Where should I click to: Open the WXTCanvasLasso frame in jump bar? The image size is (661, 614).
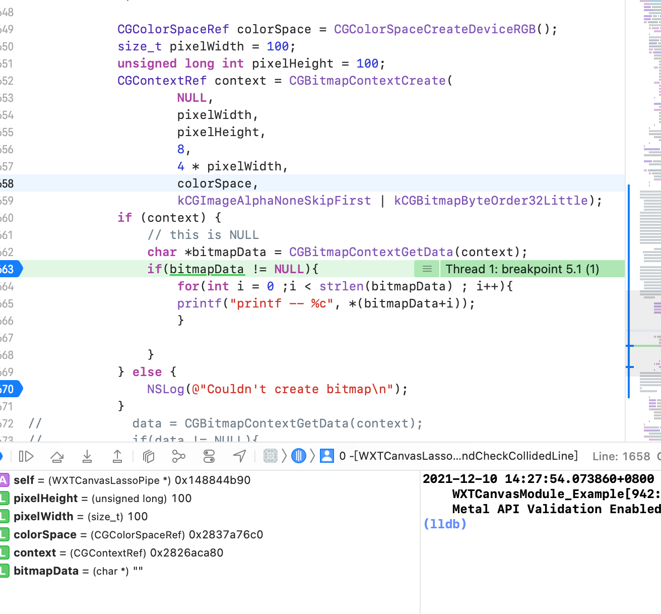click(458, 456)
